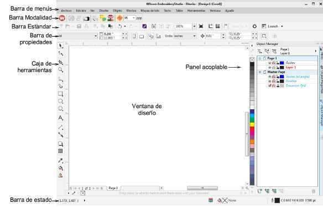Select the Connector tool
This screenshot has height=214, width=323.
[60, 135]
